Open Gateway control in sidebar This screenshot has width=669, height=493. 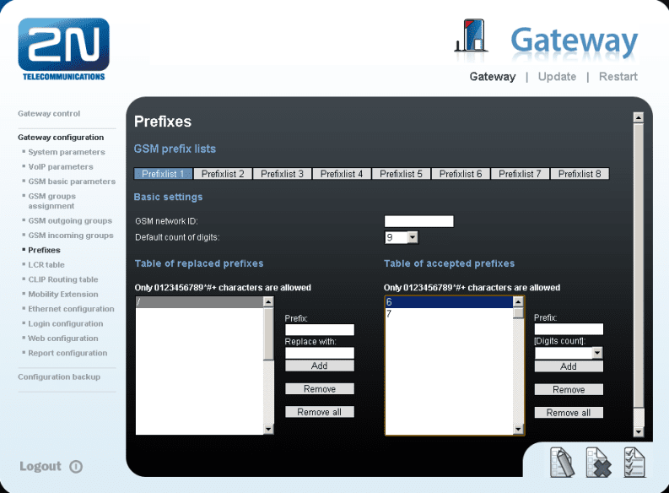click(49, 113)
